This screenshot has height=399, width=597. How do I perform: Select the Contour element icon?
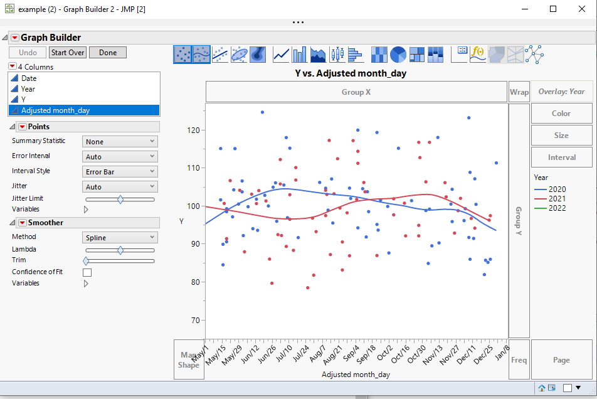coord(258,55)
